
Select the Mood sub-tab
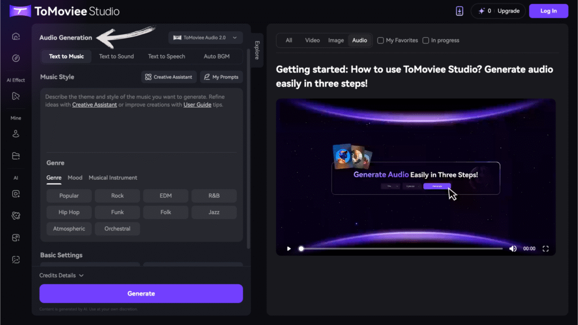click(x=75, y=177)
